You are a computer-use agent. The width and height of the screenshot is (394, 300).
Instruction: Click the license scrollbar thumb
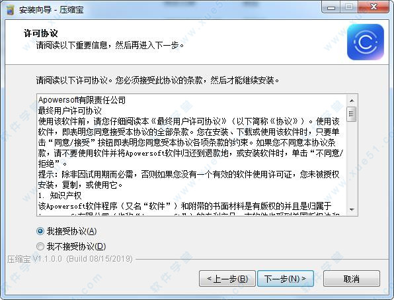pyautogui.click(x=352, y=114)
